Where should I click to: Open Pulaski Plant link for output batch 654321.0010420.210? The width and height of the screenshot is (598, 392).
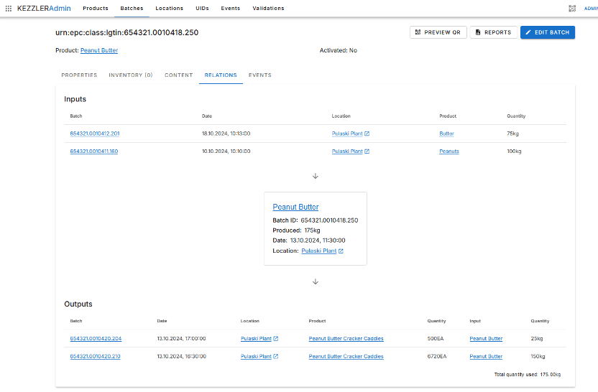point(259,356)
